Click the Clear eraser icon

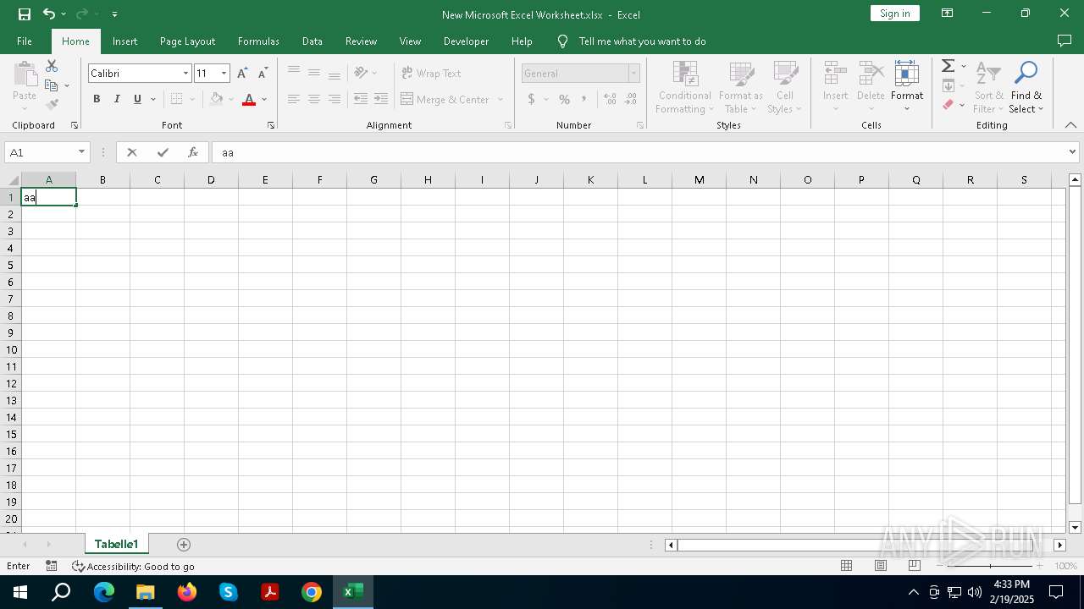point(948,105)
